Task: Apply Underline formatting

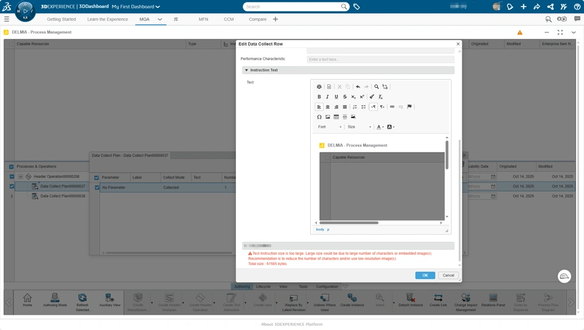Action: 336,97
